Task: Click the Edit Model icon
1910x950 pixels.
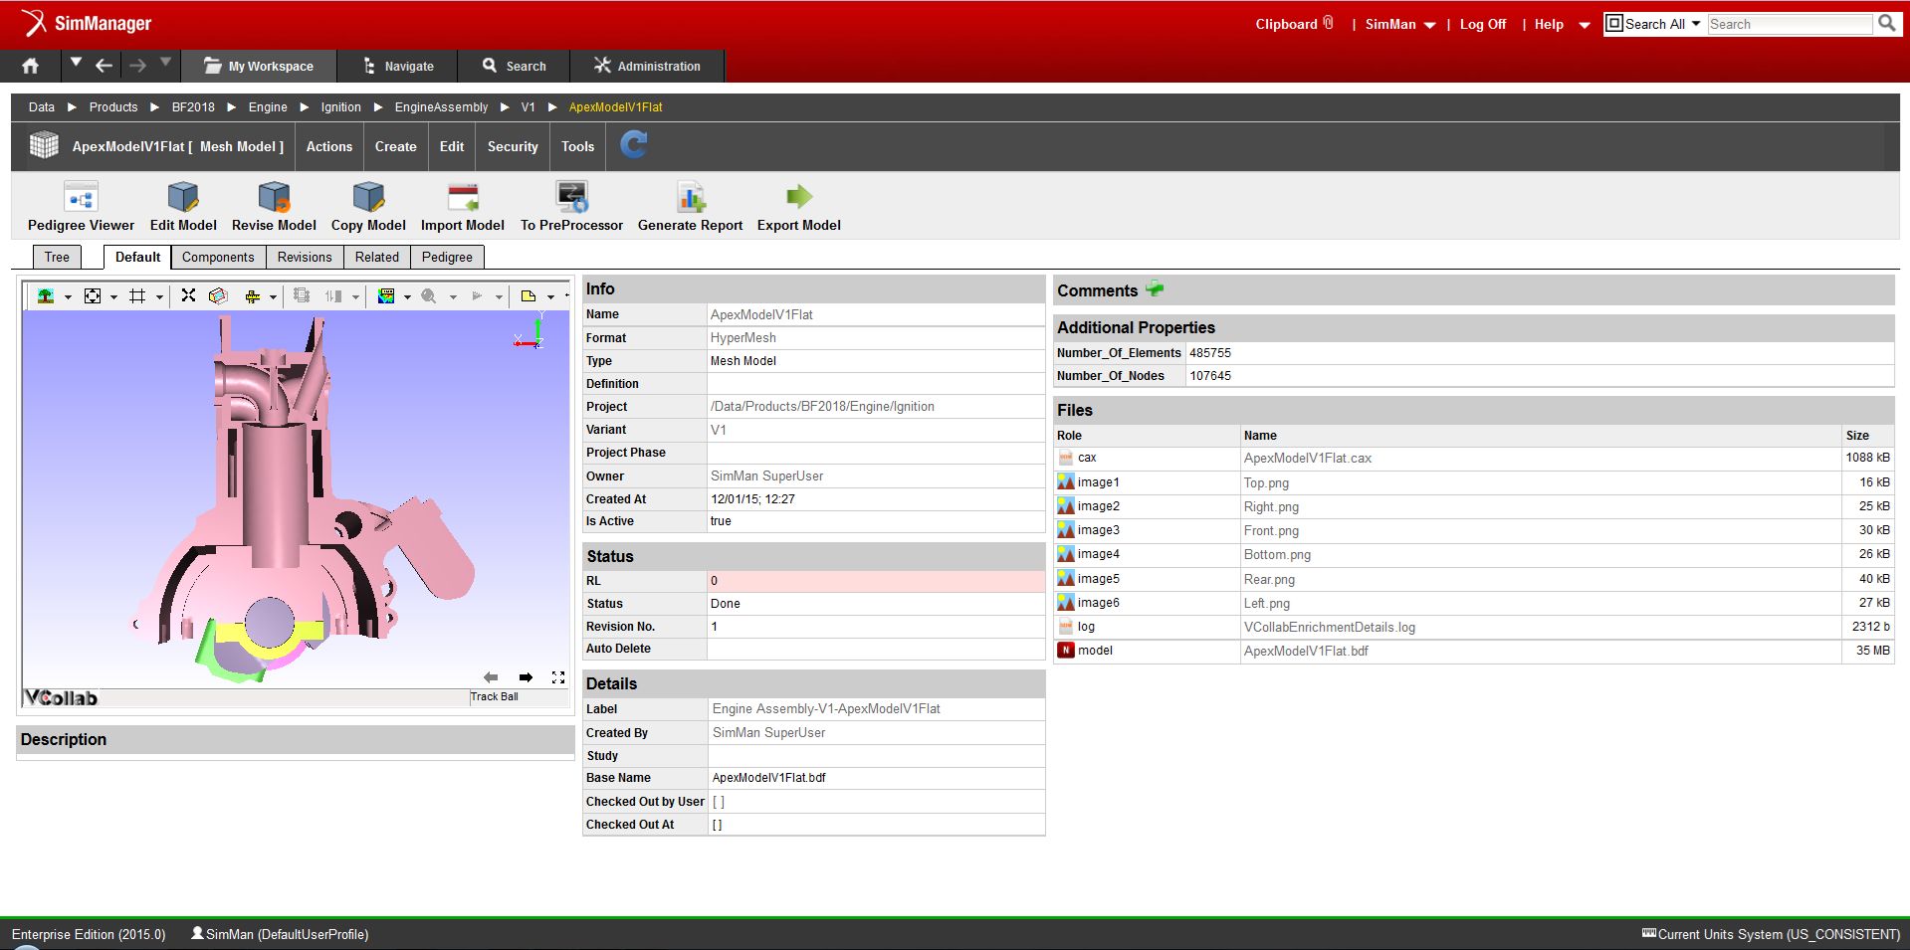Action: pyautogui.click(x=183, y=197)
